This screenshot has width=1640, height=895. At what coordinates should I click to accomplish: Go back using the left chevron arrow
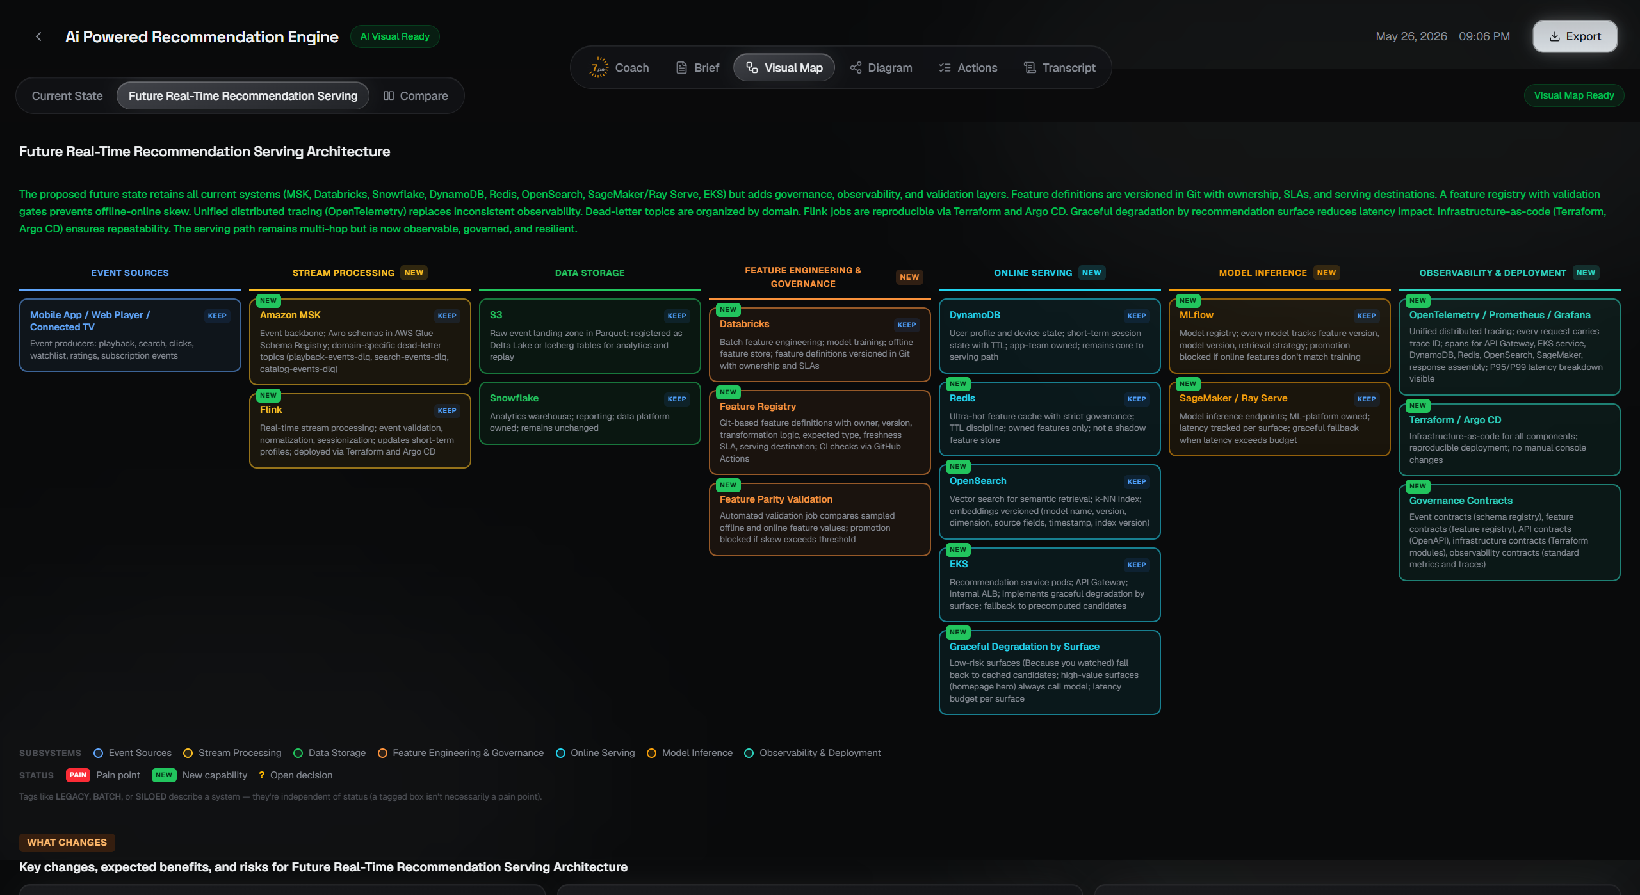(x=38, y=36)
